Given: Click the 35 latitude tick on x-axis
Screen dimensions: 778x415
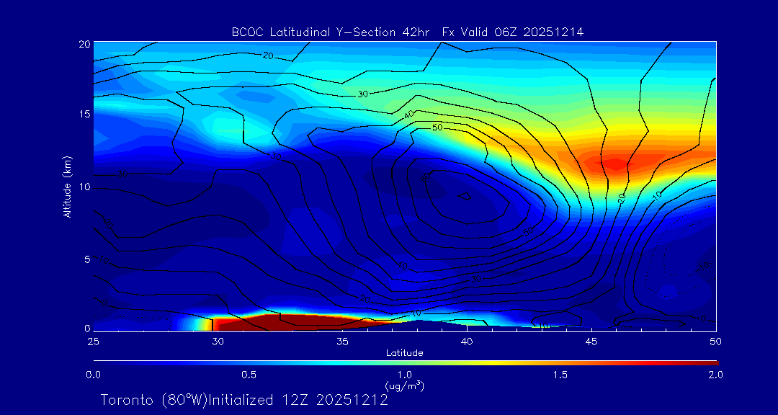Looking at the screenshot, I should pyautogui.click(x=342, y=340).
